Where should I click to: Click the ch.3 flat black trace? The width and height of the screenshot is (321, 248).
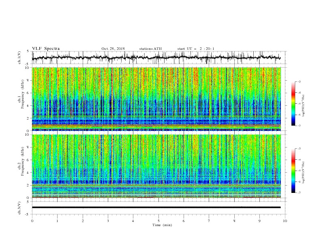[156, 207]
